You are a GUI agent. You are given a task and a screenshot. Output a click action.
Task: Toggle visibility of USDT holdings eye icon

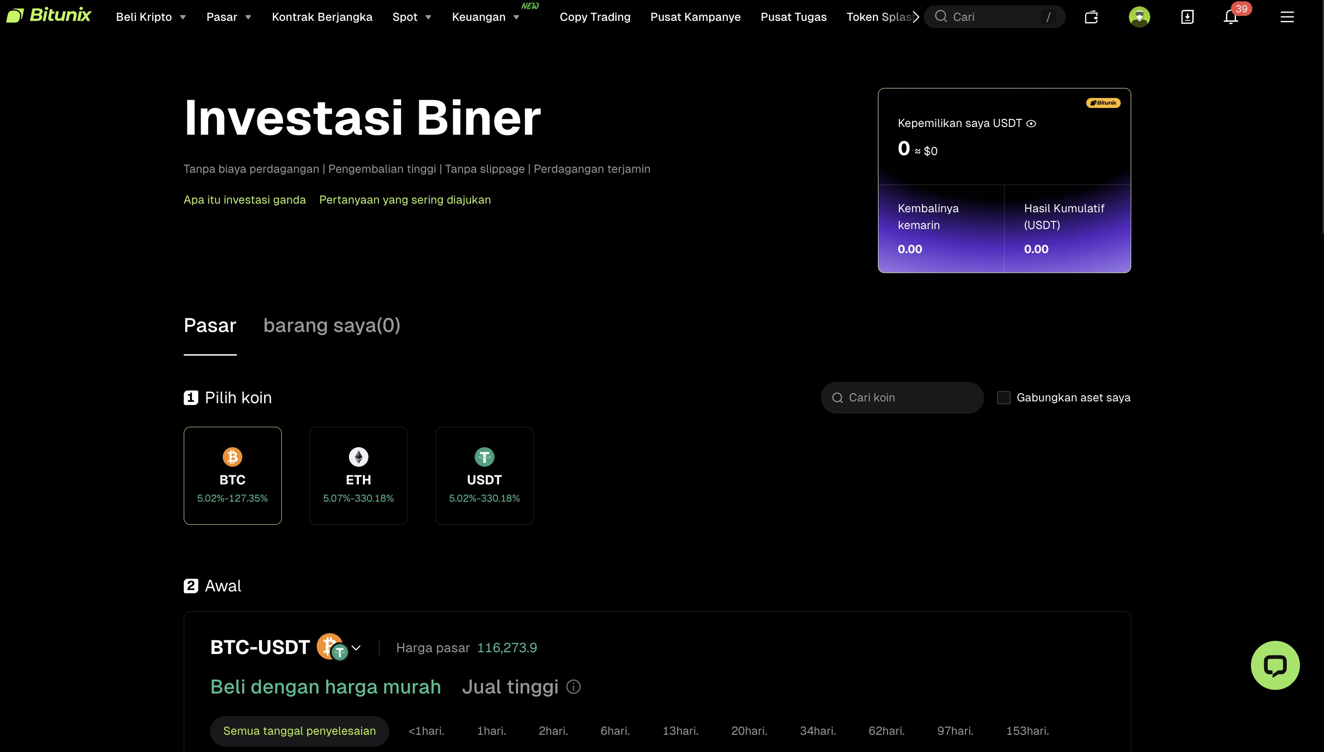point(1031,123)
